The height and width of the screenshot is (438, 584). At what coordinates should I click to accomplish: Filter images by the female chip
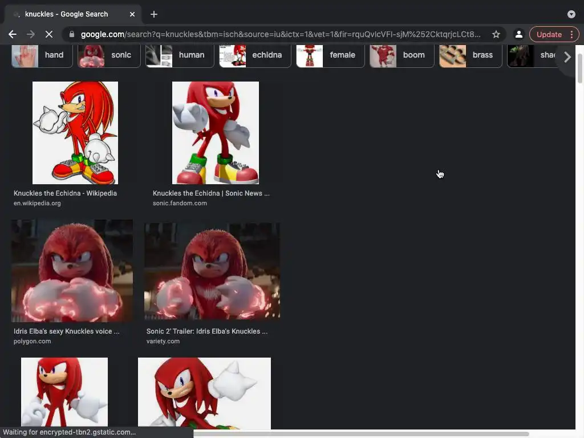(330, 55)
